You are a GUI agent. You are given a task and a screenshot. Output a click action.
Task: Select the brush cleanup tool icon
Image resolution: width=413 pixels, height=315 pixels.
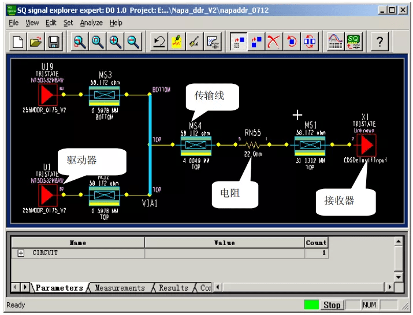195,42
